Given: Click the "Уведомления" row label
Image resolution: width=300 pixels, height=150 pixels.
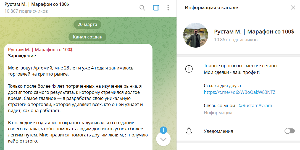Looking at the screenshot, I should coord(218,131).
